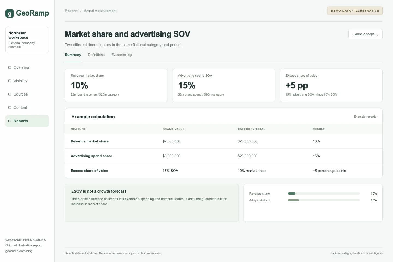Open the Evidence log tab
393x262 pixels.
pyautogui.click(x=121, y=55)
